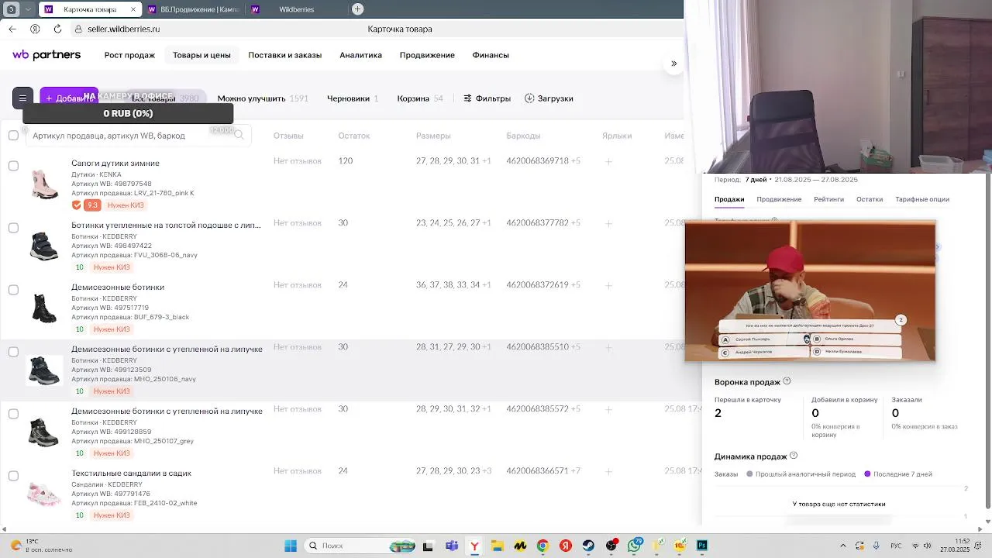
Task: Expand sizes +1 for Сапоги дутики зимние
Action: click(x=487, y=161)
